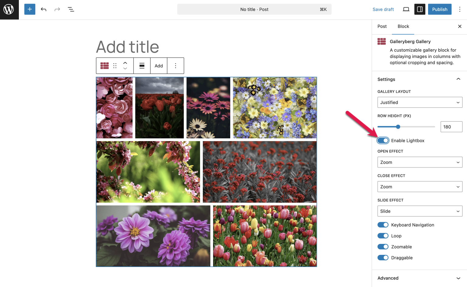
Task: Click the WordPress logo in the corner
Action: [x=9, y=9]
